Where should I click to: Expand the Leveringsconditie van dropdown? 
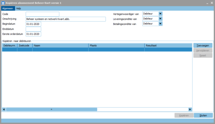[160, 19]
